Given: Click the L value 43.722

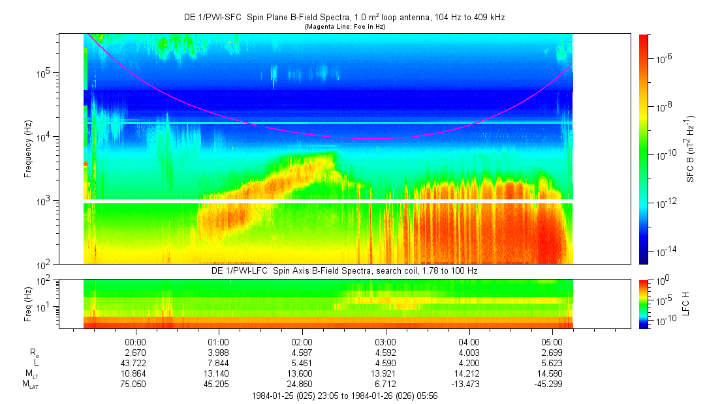Looking at the screenshot, I should pos(135,363).
